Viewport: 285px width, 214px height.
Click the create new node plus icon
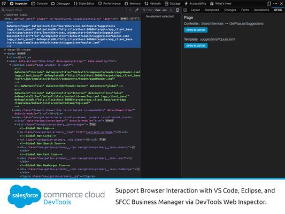coord(130,10)
